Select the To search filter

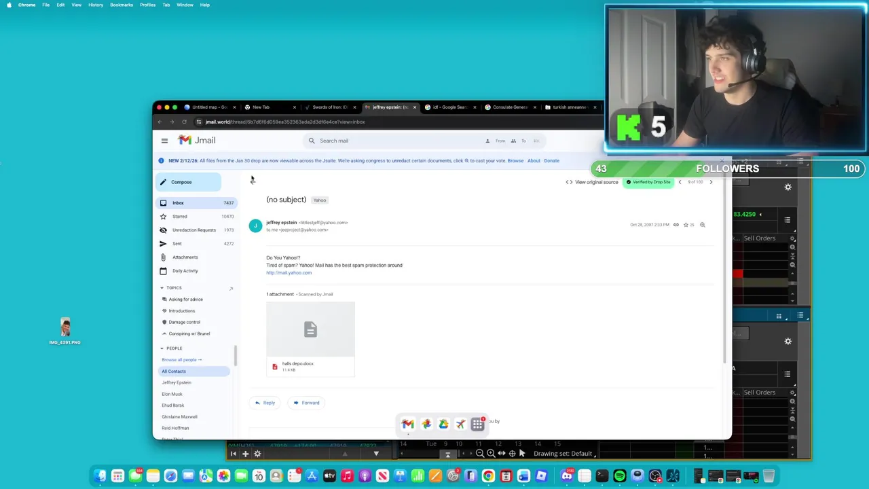pyautogui.click(x=519, y=141)
